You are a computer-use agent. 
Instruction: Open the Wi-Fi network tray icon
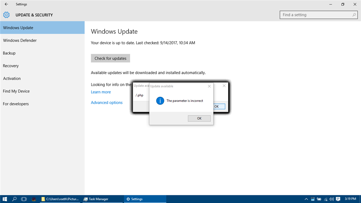coord(325,199)
